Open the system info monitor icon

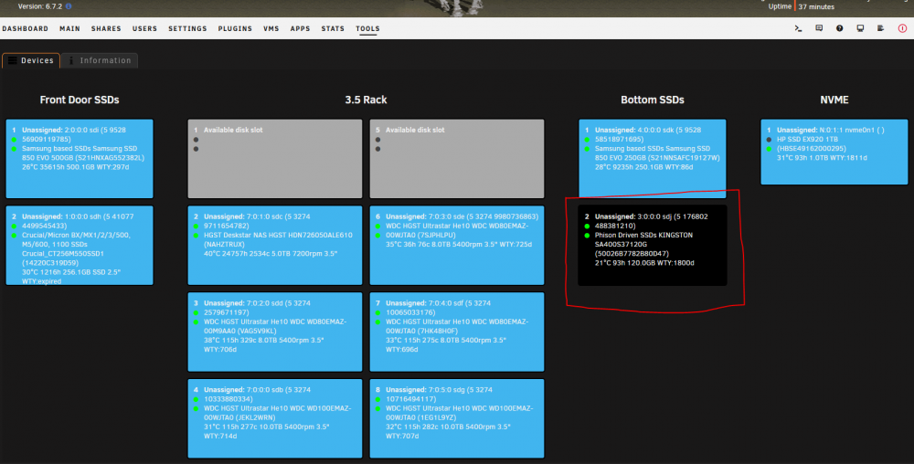click(860, 28)
